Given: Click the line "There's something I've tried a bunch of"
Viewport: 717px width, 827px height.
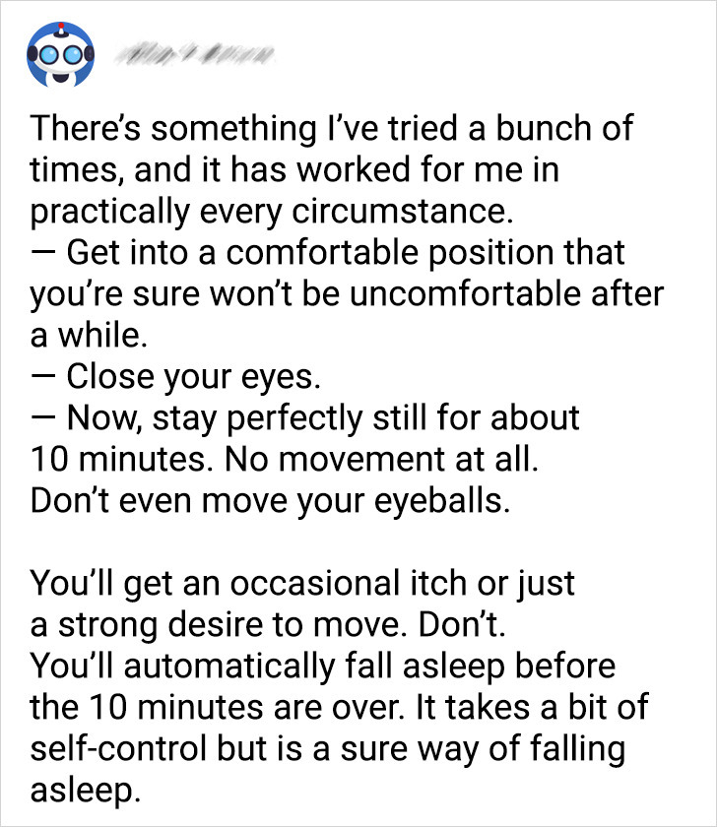Looking at the screenshot, I should click(332, 128).
